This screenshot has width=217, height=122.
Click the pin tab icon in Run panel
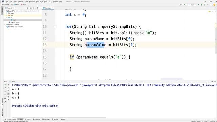[5, 102]
